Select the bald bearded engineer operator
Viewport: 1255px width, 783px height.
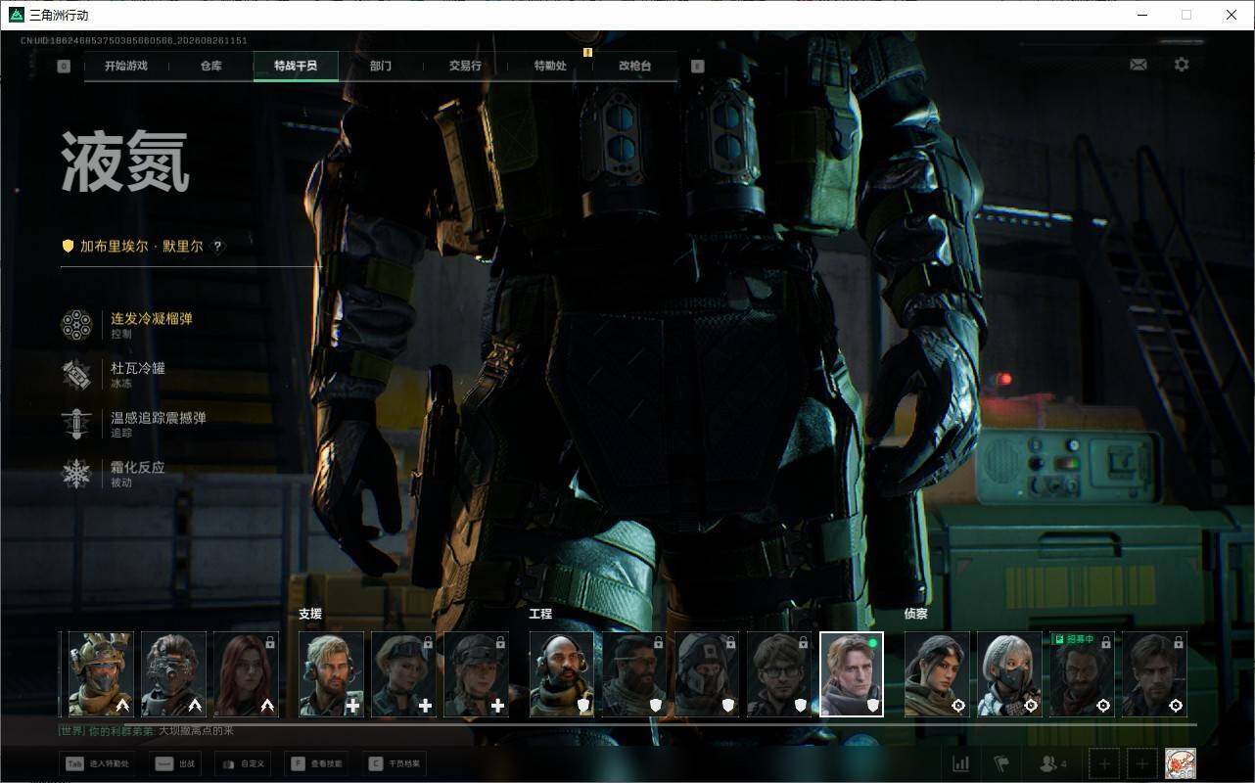tap(562, 674)
